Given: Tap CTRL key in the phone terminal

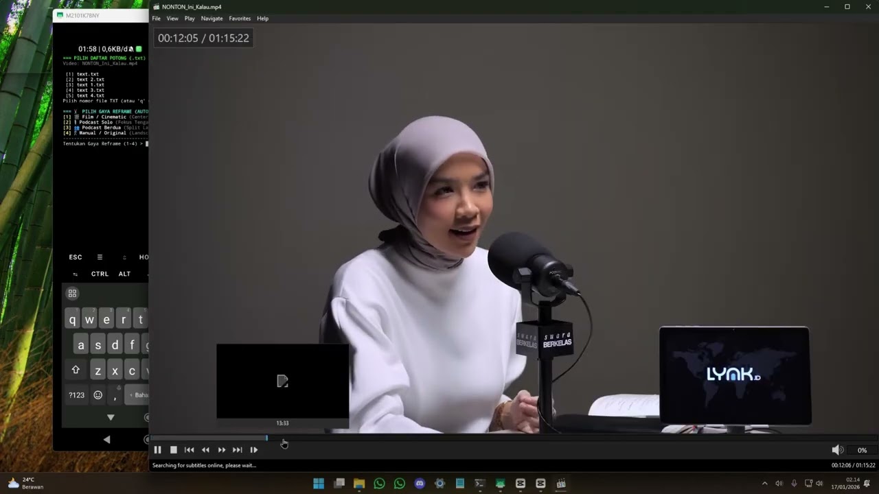Looking at the screenshot, I should point(100,274).
